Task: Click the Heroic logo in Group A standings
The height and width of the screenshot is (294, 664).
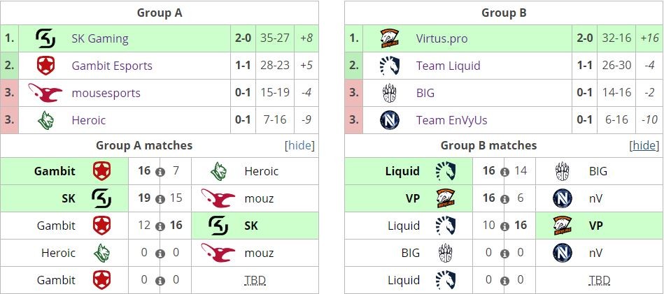Action: [45, 120]
